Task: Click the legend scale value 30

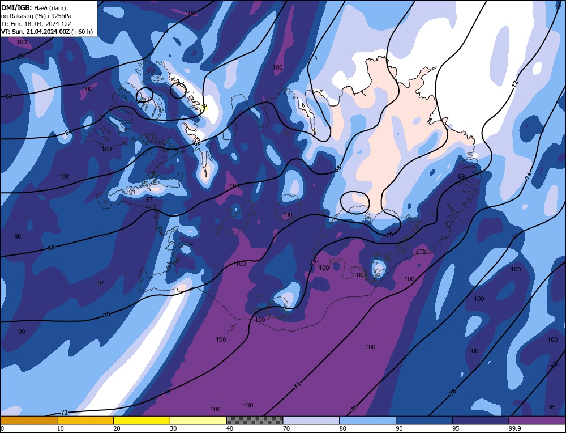Action: [173, 428]
